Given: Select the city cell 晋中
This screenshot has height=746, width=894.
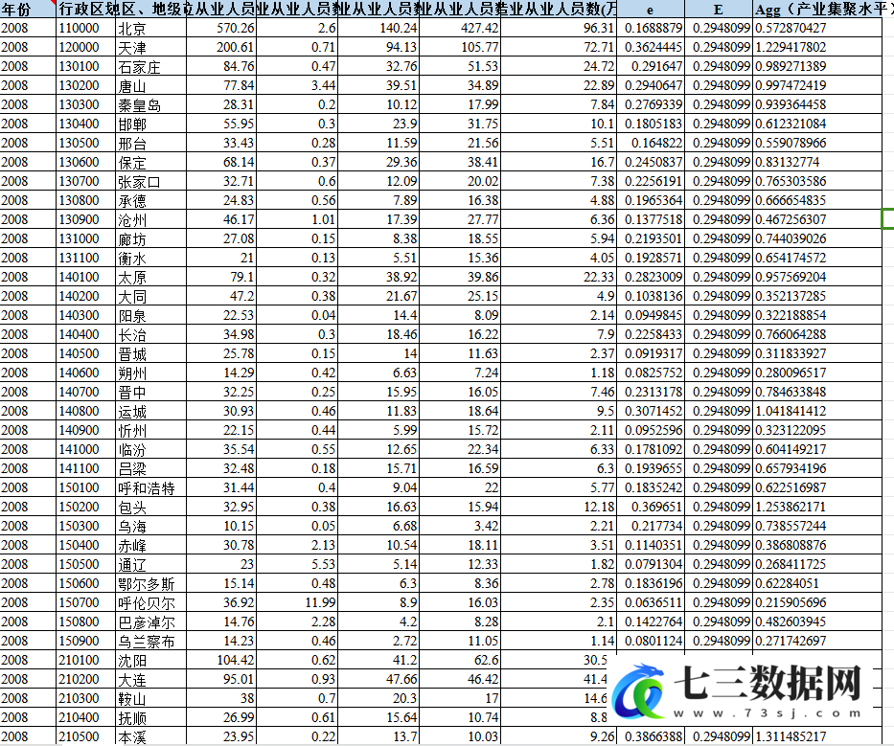Looking at the screenshot, I should click(150, 392).
